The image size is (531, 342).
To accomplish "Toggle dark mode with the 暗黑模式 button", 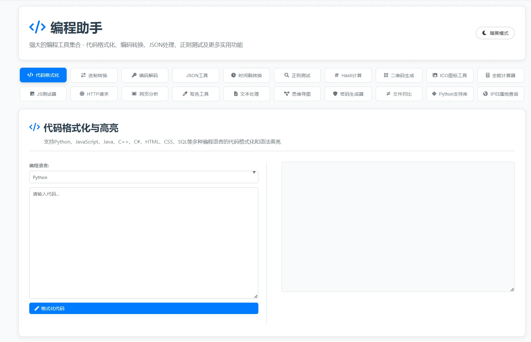I will [x=495, y=33].
